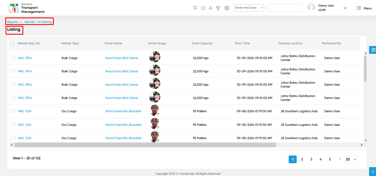This screenshot has width=376, height=176.
Task: Click the Copyright 2024 Transporter footer text
Action: [x=188, y=174]
